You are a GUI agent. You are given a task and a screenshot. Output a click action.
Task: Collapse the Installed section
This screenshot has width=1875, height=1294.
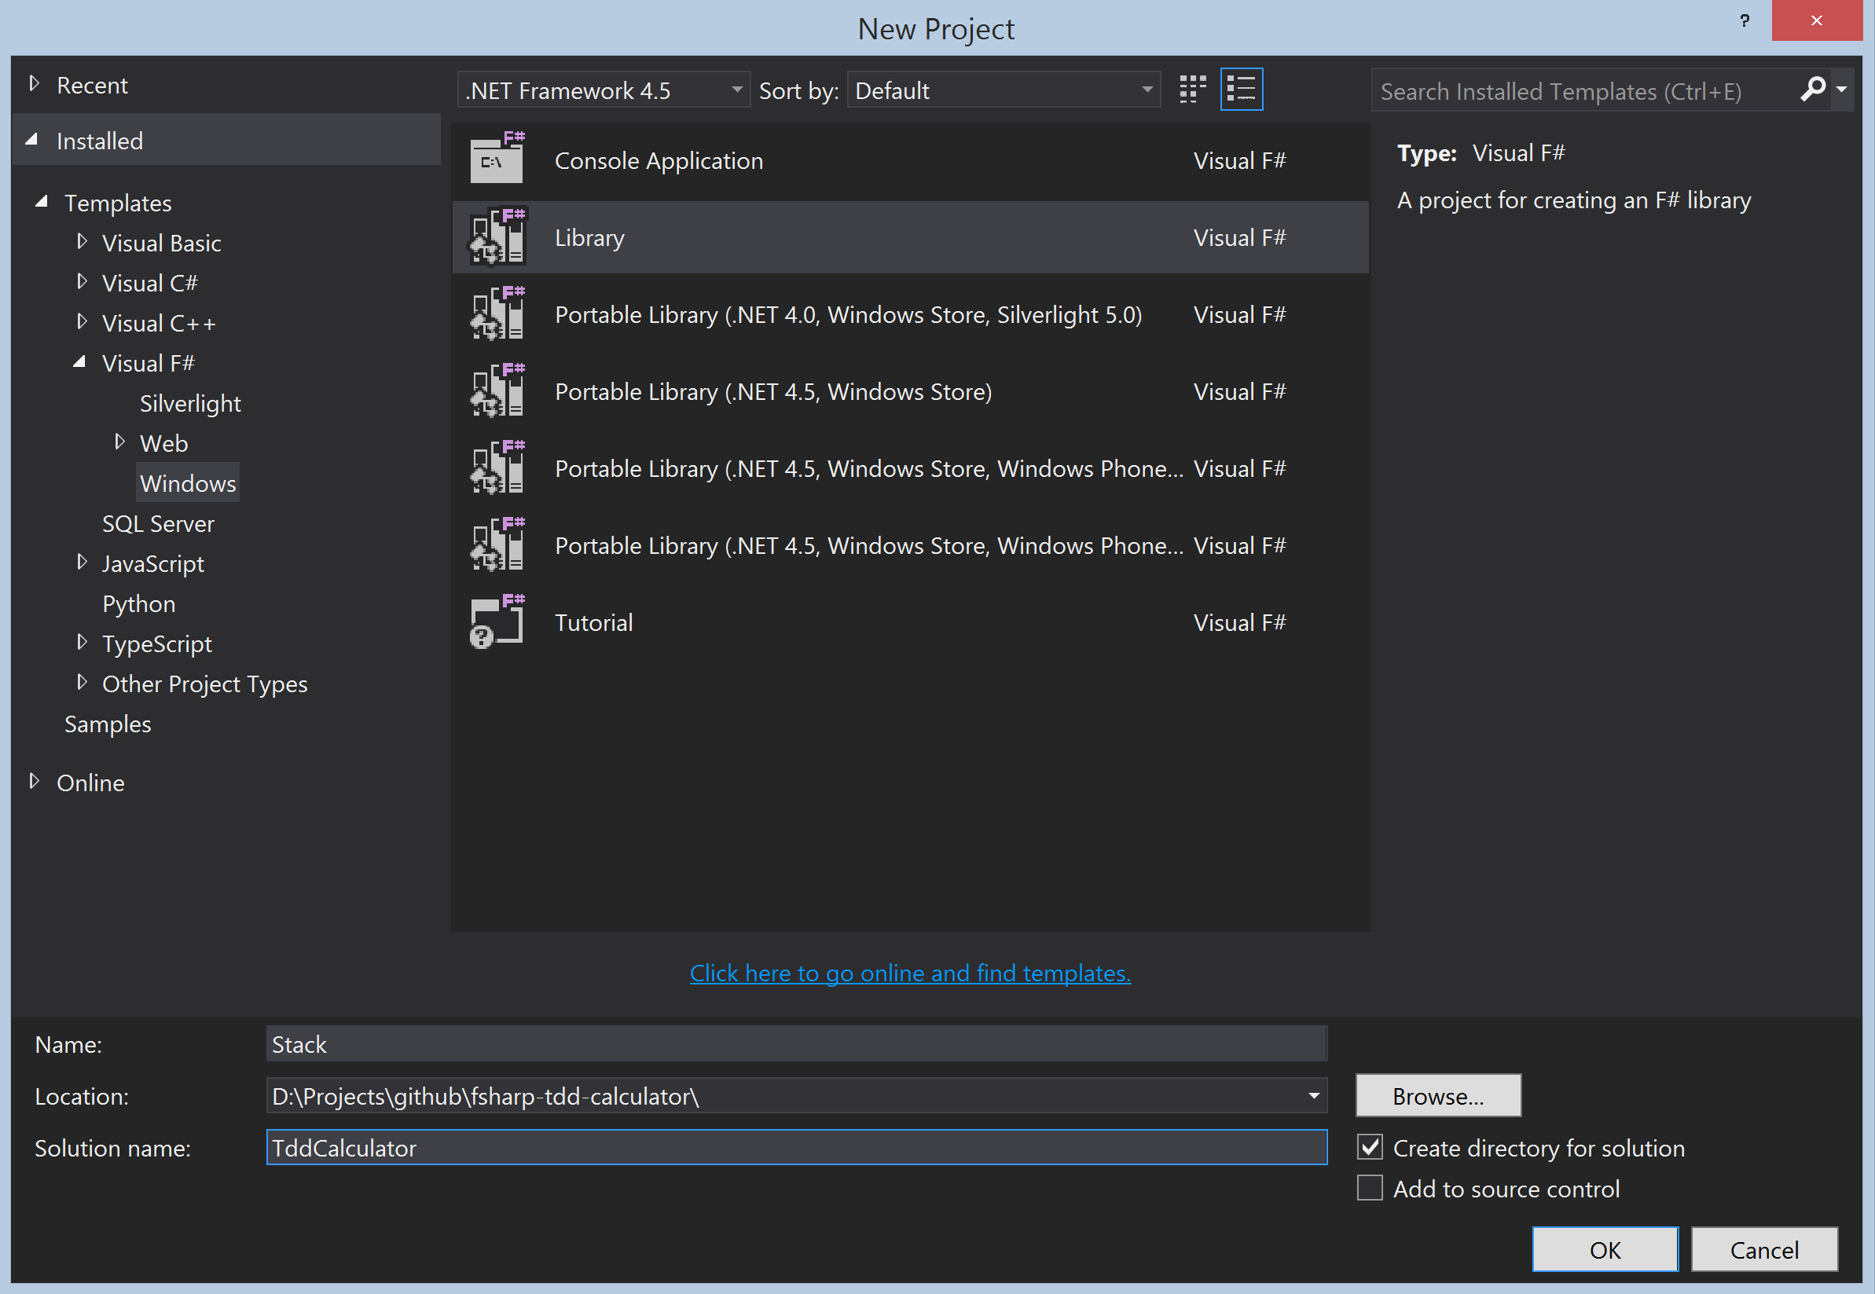(x=32, y=139)
